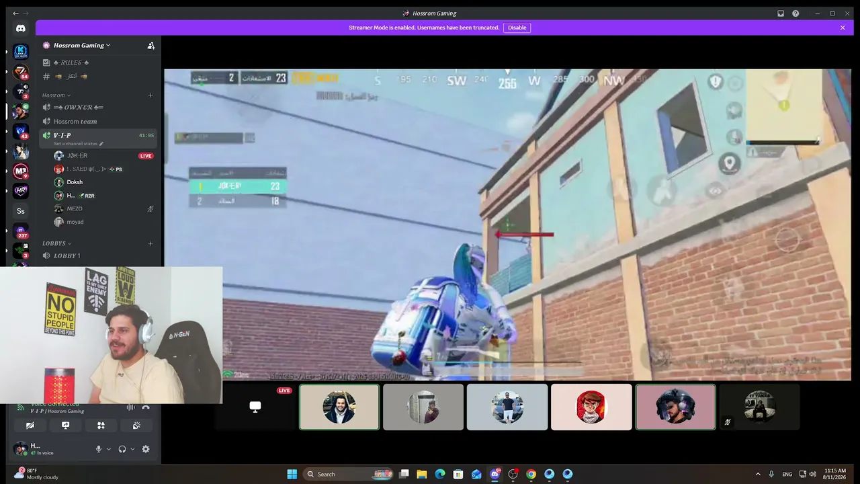The width and height of the screenshot is (860, 484).
Task: Open the HR server icon
Action: click(21, 191)
